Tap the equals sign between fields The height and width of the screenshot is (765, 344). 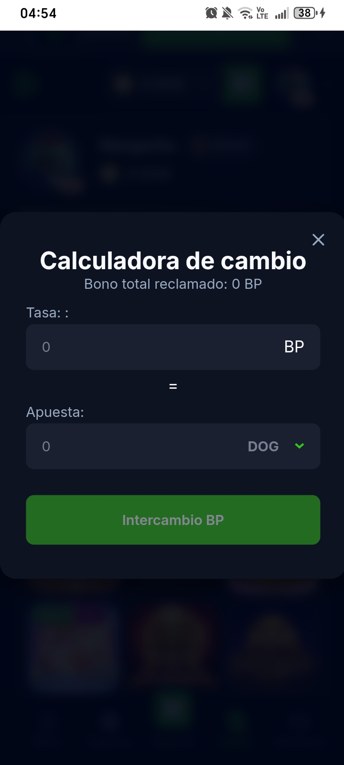pyautogui.click(x=173, y=386)
